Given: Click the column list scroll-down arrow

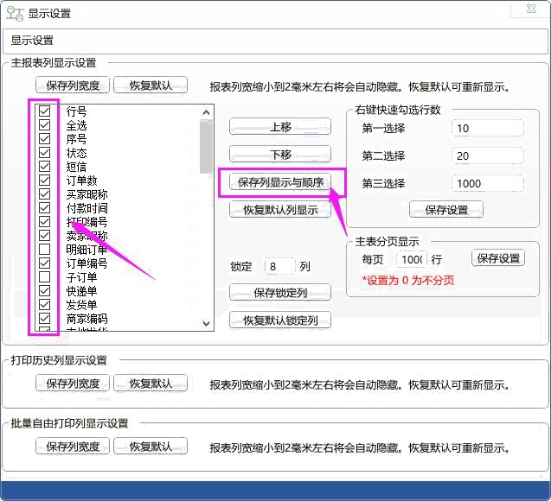Looking at the screenshot, I should (207, 322).
